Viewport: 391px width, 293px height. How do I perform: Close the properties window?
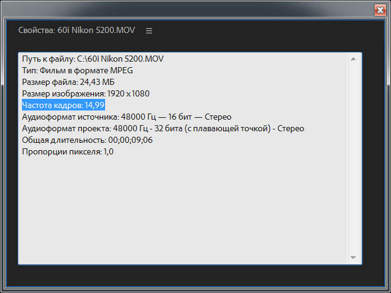coord(380,10)
